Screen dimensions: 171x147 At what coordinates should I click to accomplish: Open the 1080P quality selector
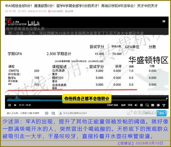(112, 105)
